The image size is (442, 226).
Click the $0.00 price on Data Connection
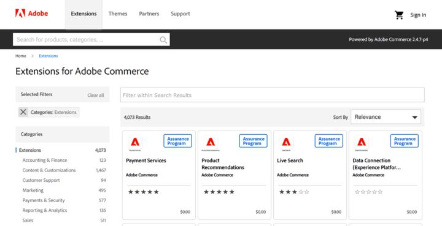tap(412, 212)
